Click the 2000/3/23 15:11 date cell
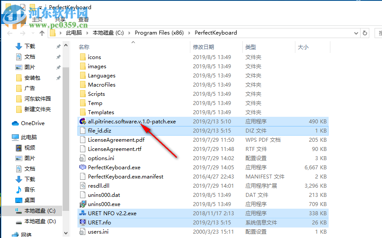 pyautogui.click(x=213, y=232)
